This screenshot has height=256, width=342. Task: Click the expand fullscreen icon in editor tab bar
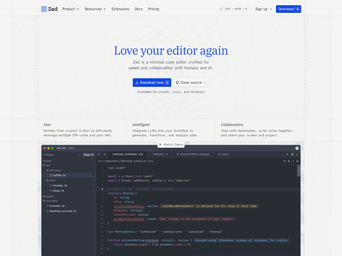[x=298, y=154]
